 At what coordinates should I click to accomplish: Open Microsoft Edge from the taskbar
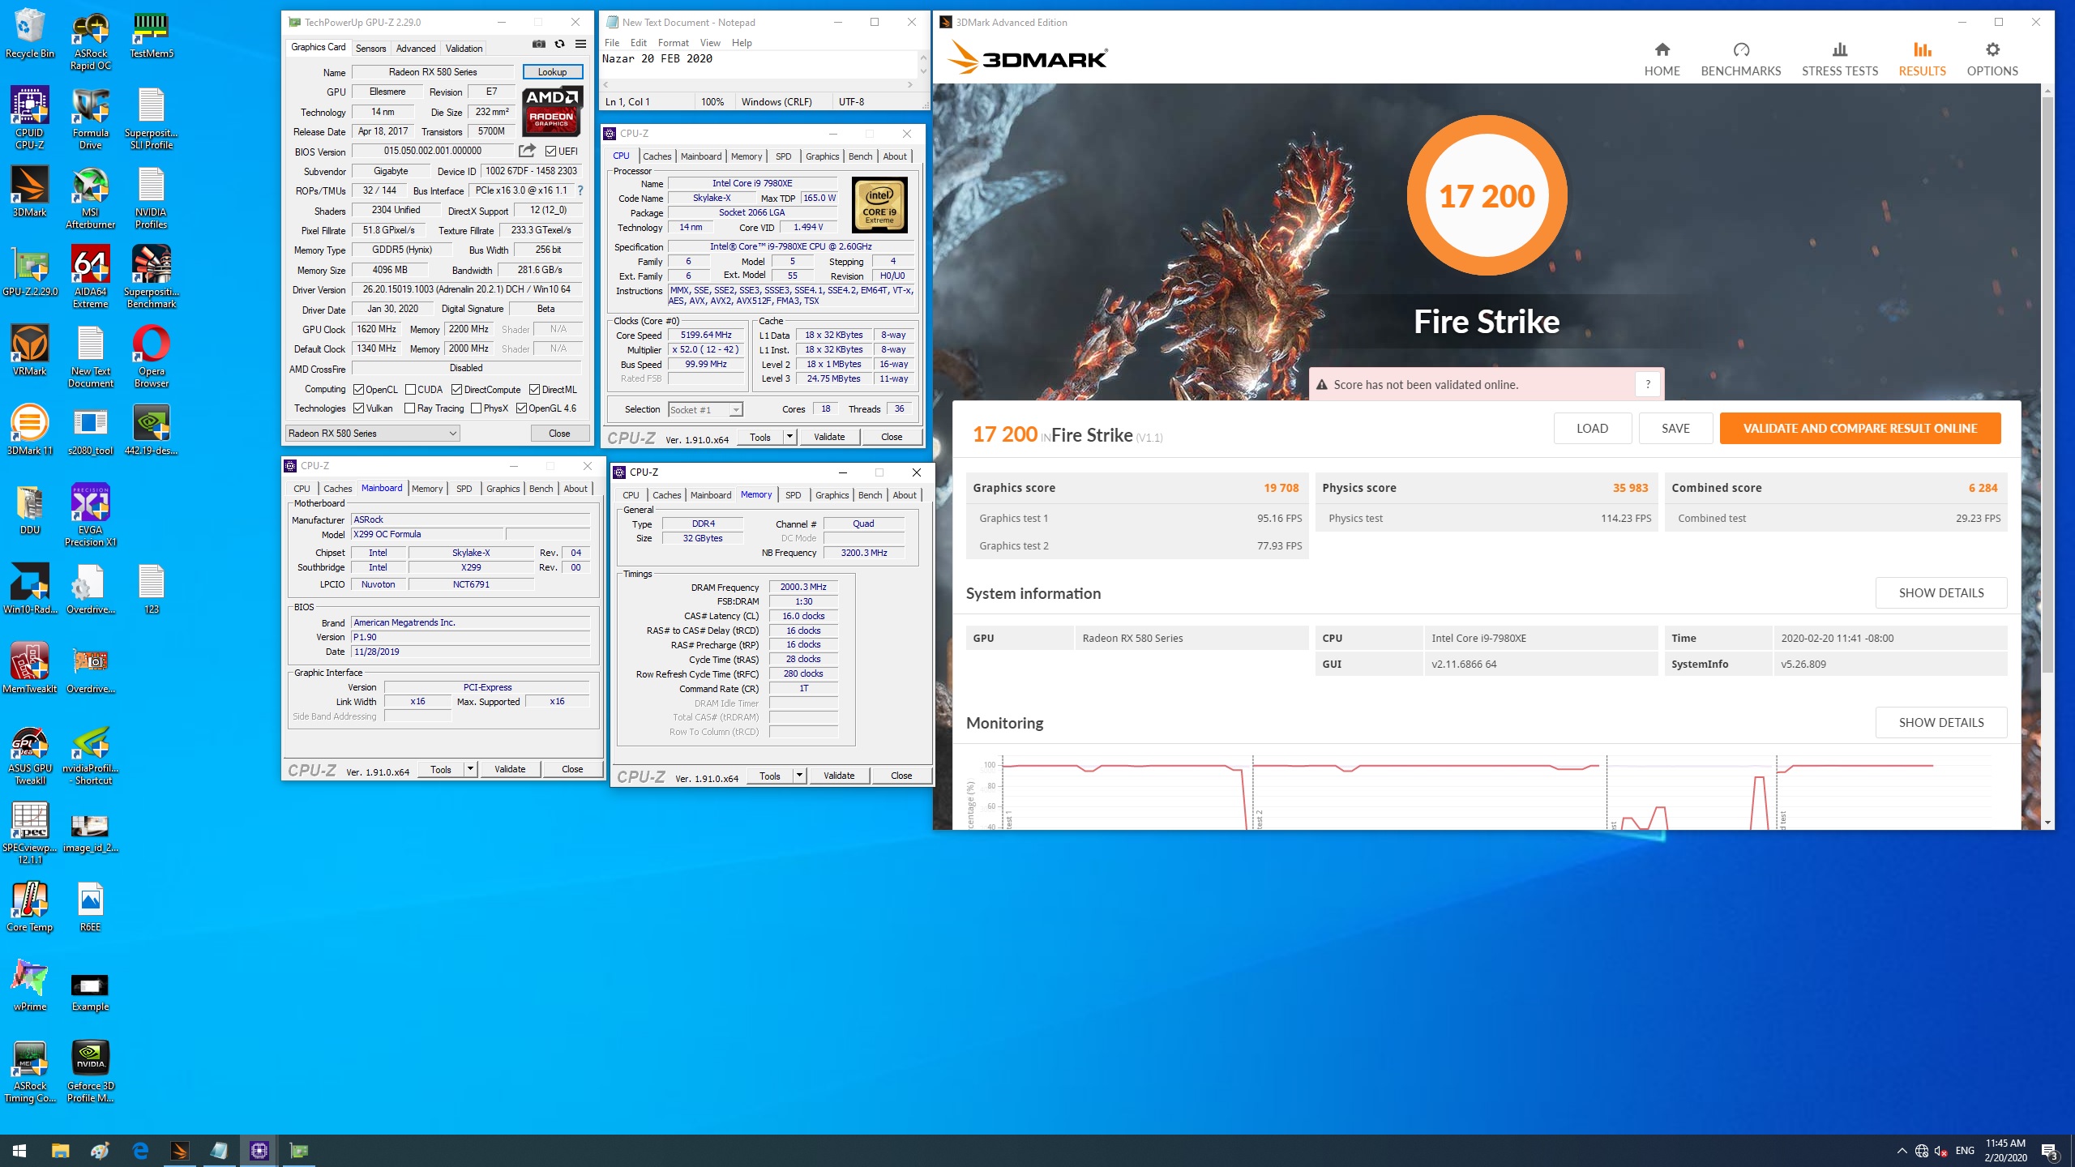coord(140,1150)
